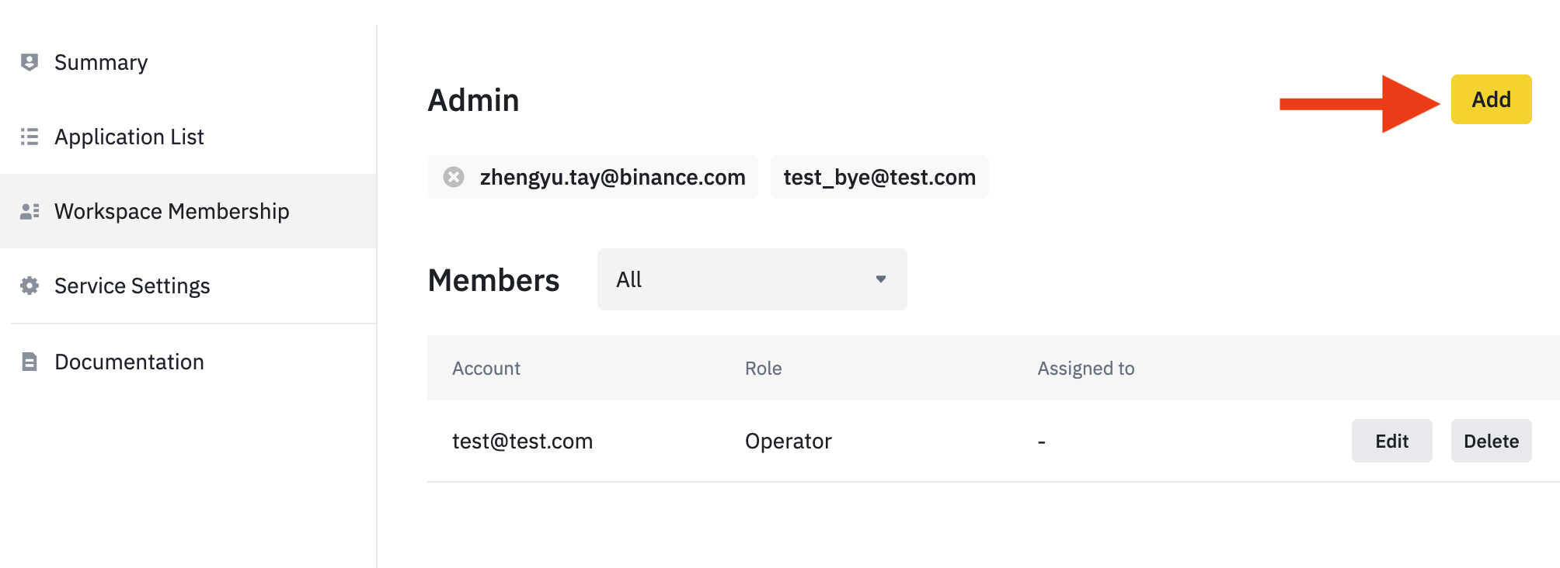1560x568 pixels.
Task: Click the Account column header
Action: click(486, 368)
